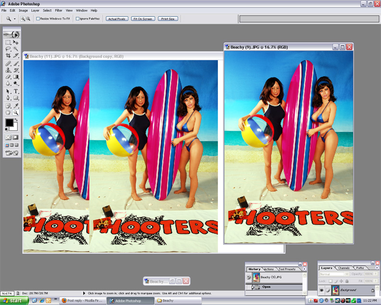Screen dimensions: 381x305
Task: Hide the Background layer with eye icon
Action: [321, 290]
